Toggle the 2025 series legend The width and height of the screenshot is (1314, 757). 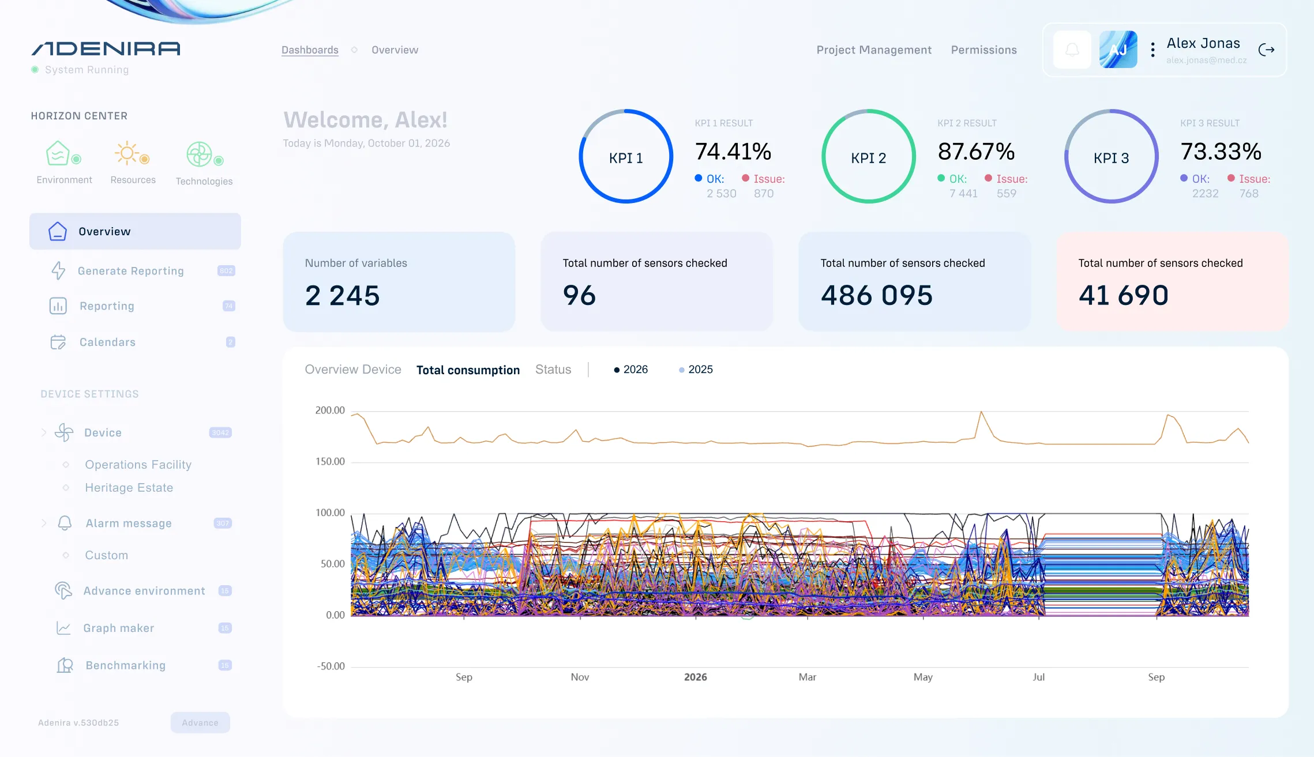coord(696,370)
